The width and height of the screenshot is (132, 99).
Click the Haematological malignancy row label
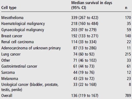click(23, 24)
